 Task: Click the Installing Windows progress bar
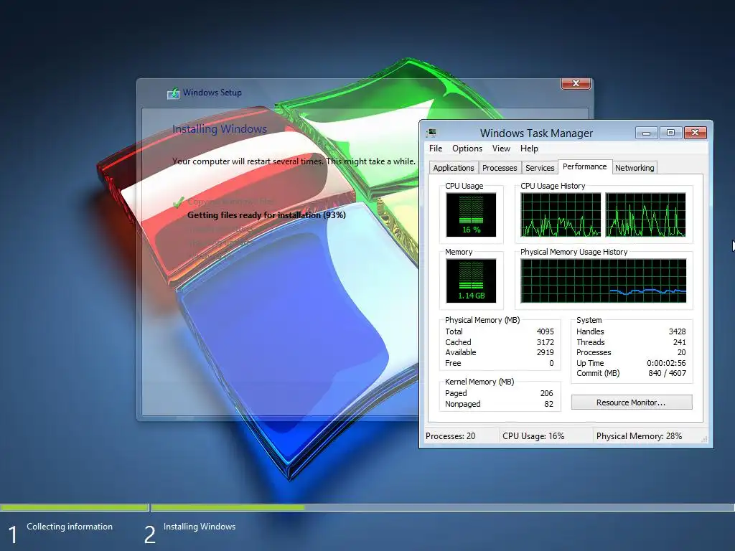click(442, 507)
